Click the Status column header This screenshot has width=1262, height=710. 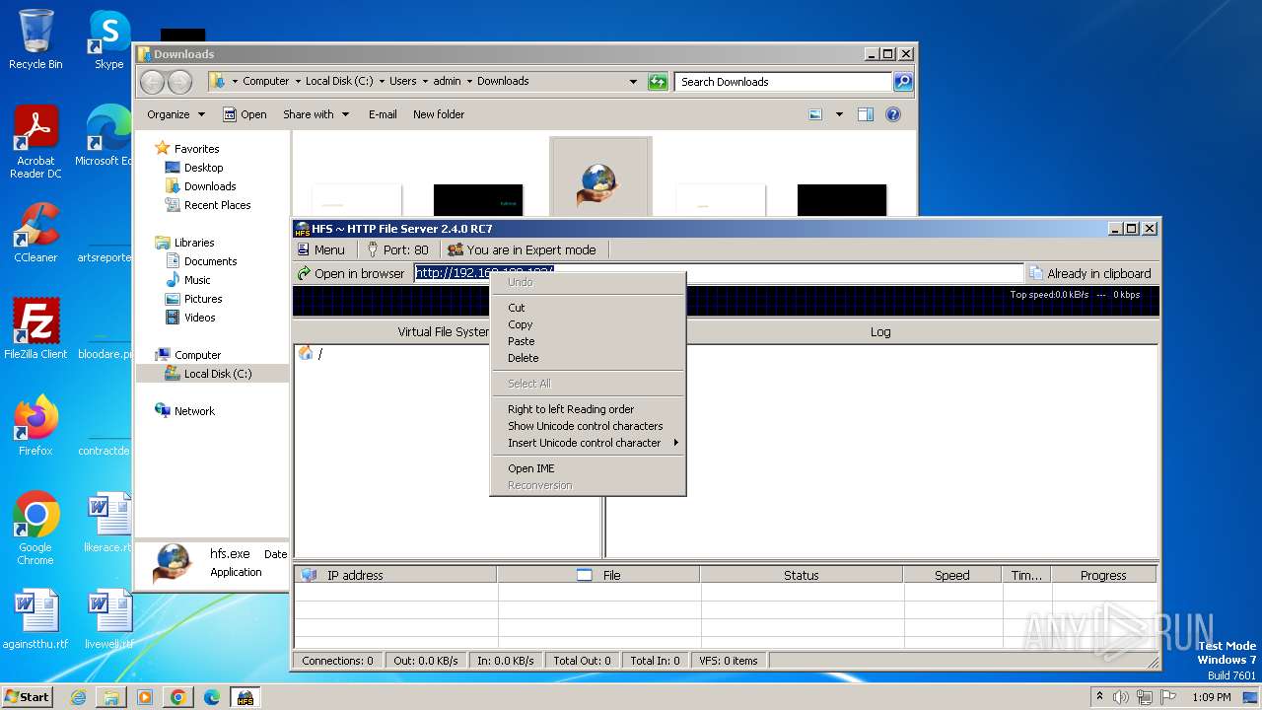[802, 575]
